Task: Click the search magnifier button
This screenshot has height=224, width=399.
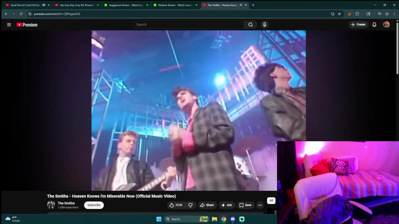Action: click(x=251, y=25)
